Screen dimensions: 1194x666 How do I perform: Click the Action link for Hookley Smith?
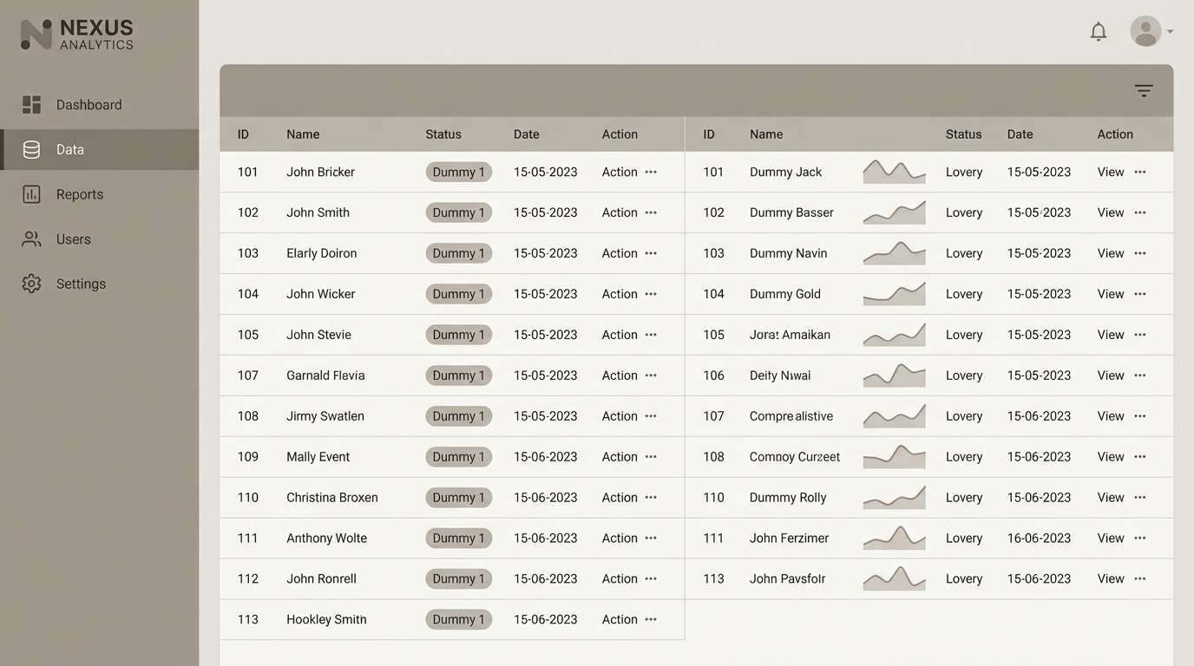(x=619, y=619)
